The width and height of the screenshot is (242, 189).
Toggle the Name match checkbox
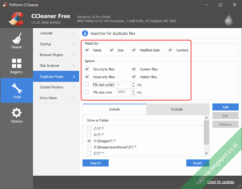tap(87, 50)
